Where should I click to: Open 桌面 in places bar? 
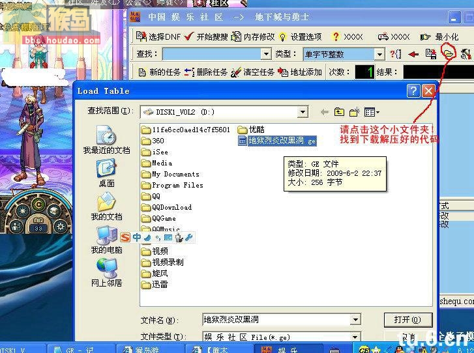coord(106,173)
